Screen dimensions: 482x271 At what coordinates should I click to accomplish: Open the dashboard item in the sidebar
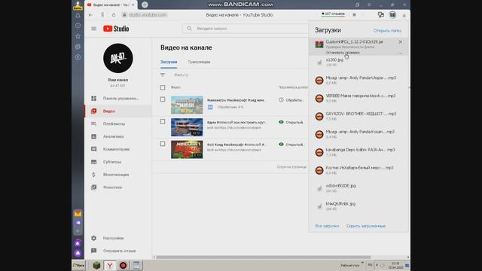click(118, 99)
